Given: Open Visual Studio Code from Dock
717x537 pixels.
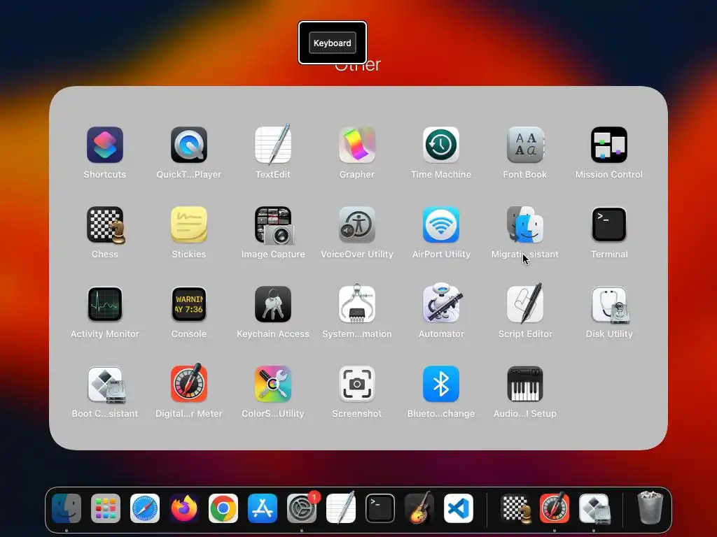Looking at the screenshot, I should [459, 508].
